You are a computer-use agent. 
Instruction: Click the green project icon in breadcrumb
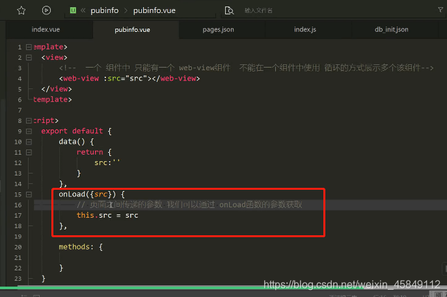pos(73,10)
